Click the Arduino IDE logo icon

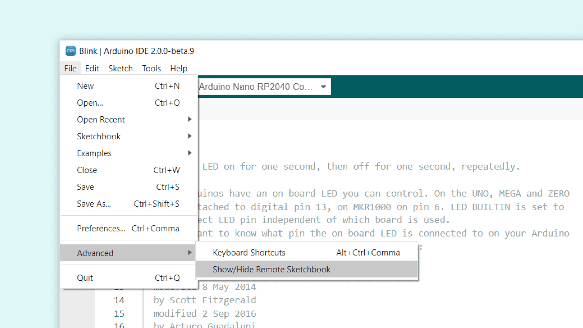(70, 51)
